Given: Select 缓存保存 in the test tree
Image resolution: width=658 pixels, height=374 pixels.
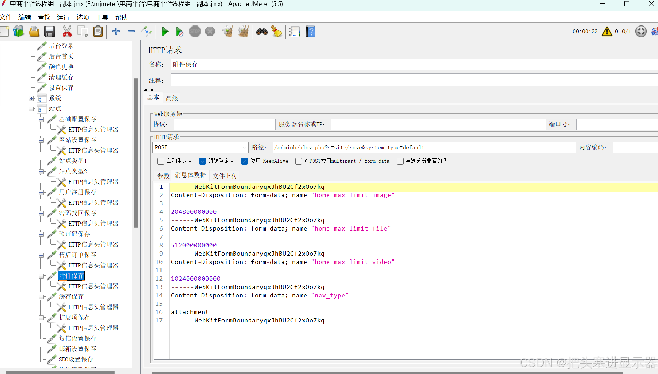Looking at the screenshot, I should pyautogui.click(x=71, y=297).
